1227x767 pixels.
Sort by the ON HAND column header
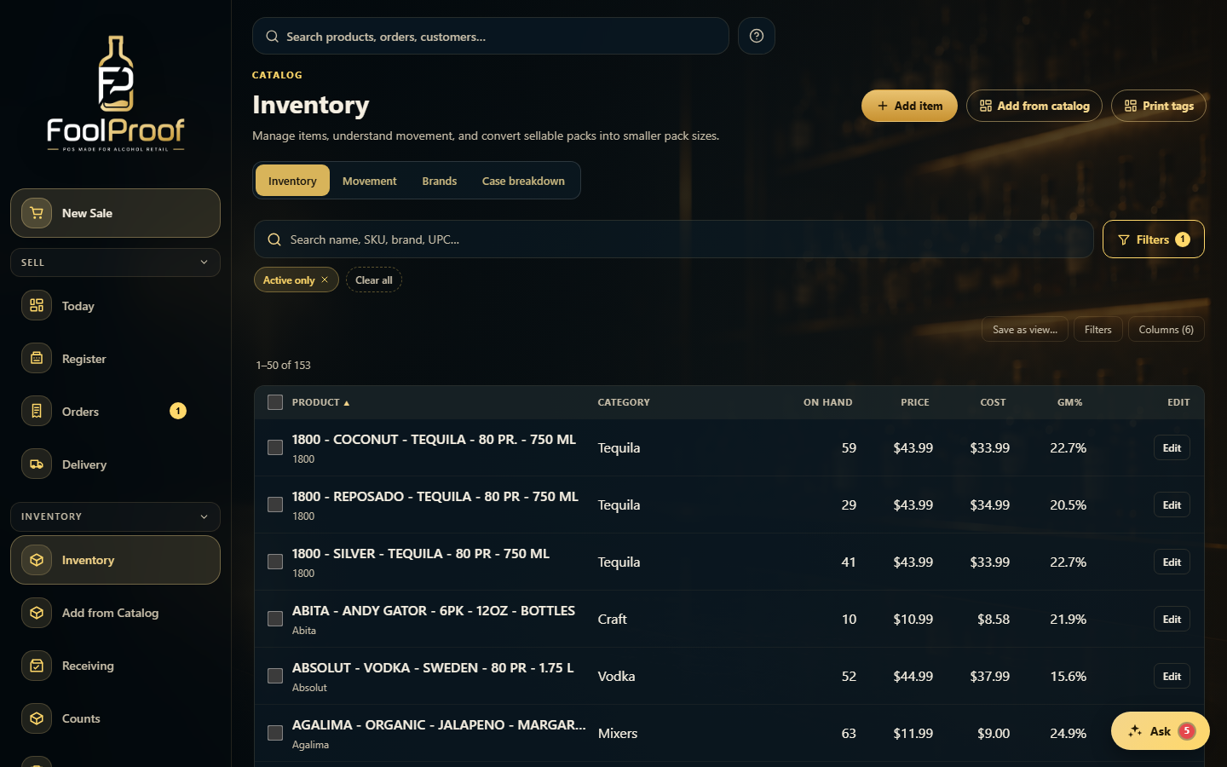[x=827, y=402]
